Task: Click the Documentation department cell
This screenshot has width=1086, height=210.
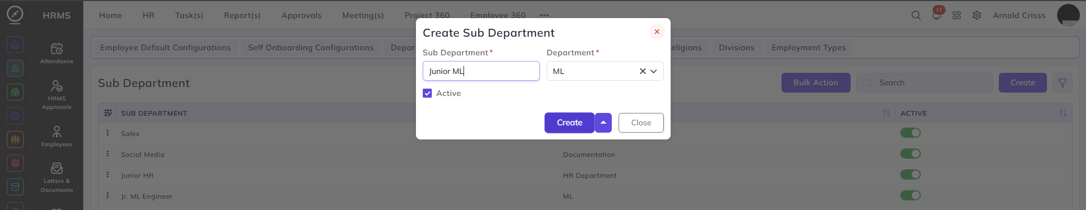Action: coord(589,154)
